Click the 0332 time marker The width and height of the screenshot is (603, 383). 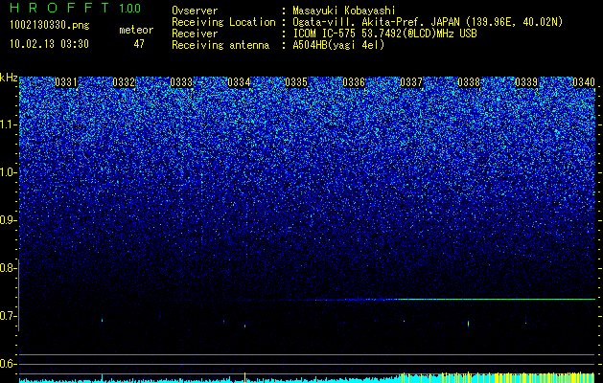tap(124, 82)
